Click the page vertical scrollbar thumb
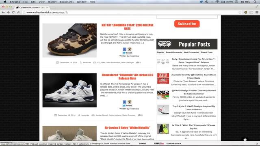The width and height of the screenshot is (260, 146). coord(259,74)
